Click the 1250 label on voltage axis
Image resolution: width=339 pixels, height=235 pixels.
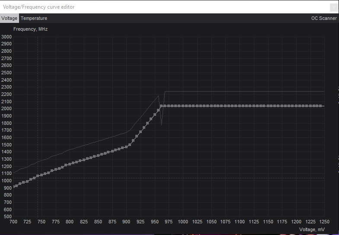point(324,222)
